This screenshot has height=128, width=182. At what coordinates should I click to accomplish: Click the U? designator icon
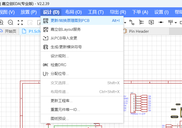[46, 74]
